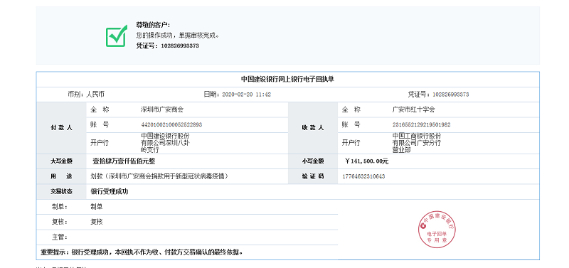Click the 重要提示 notice line
Viewport: 569px width, 268px height.
click(142, 252)
